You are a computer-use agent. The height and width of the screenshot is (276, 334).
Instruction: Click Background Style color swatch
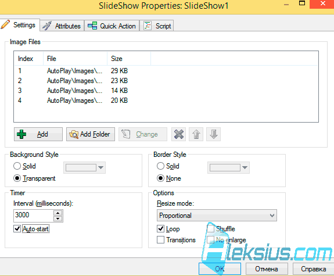tap(81, 167)
